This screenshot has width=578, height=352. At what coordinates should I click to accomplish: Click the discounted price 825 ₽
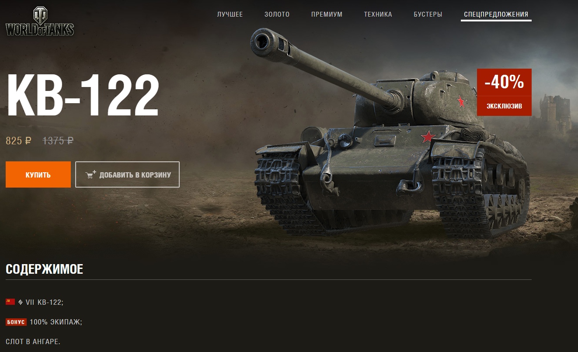coord(18,141)
